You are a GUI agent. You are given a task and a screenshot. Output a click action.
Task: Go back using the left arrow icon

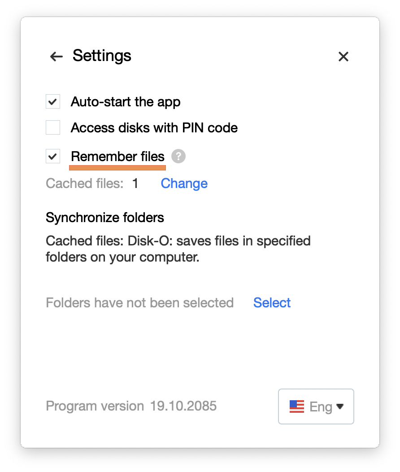point(56,56)
